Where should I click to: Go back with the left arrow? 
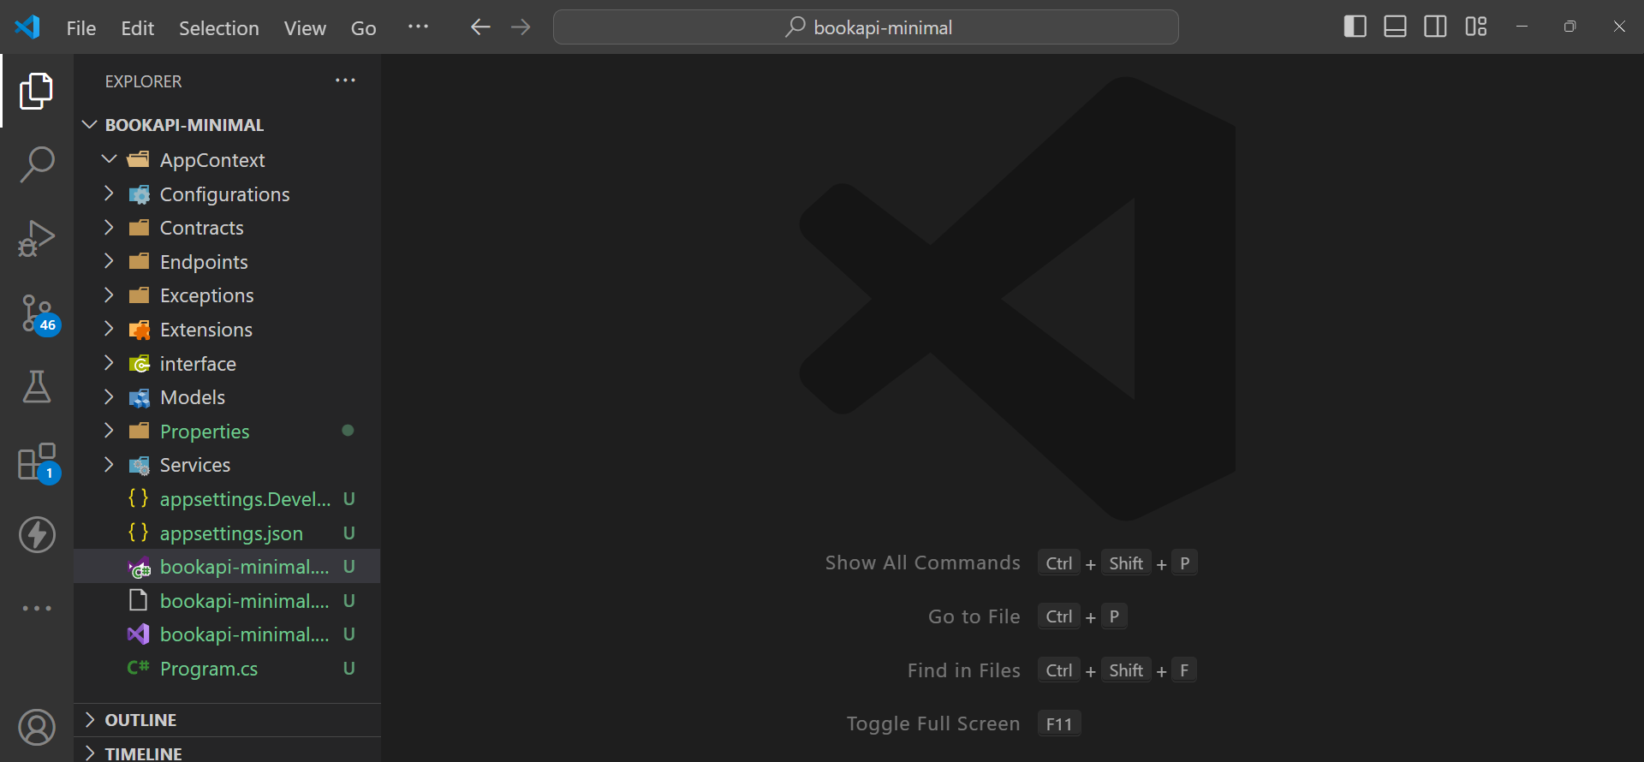480,27
